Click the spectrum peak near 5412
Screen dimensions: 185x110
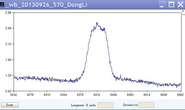point(97,23)
